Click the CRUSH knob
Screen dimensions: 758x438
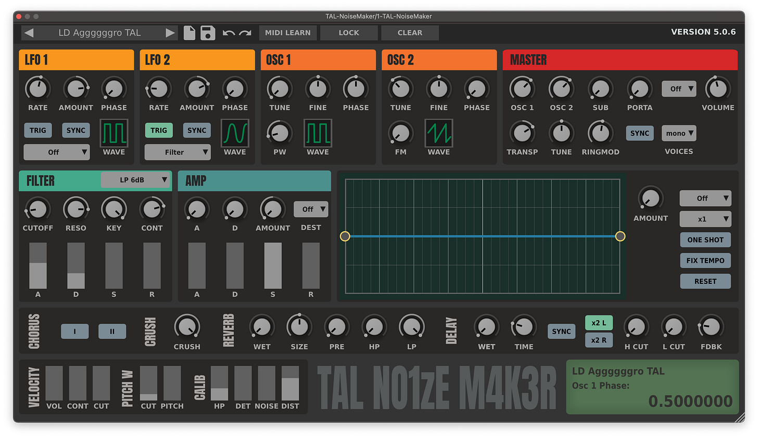tap(187, 327)
